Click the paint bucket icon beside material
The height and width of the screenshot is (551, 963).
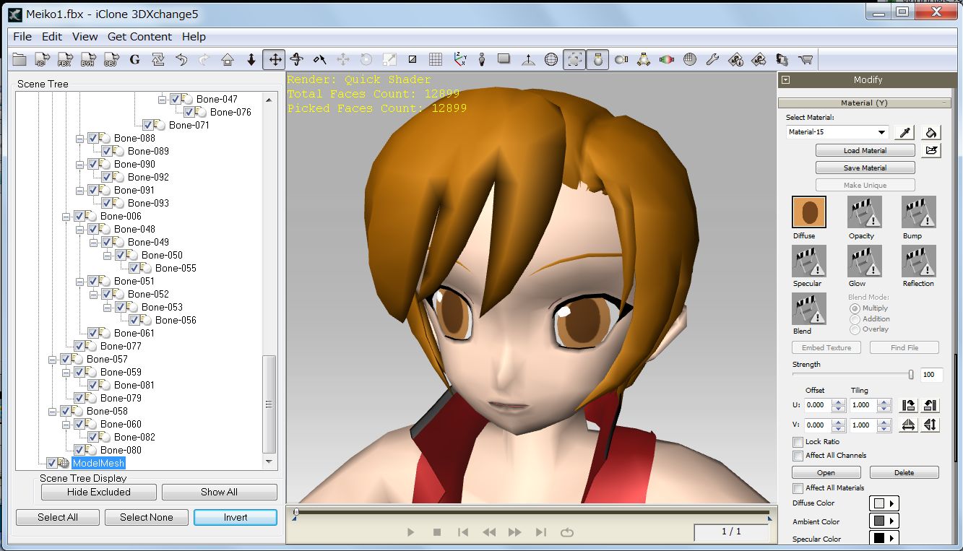[931, 132]
